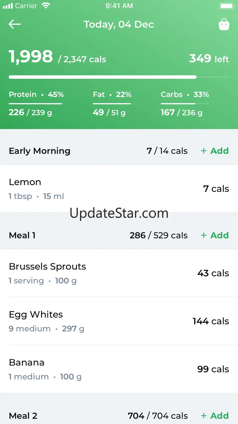Select the Carbs macro summary
The width and height of the screenshot is (238, 424).
click(185, 104)
